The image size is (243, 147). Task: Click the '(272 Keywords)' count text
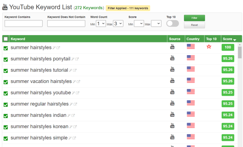(89, 8)
